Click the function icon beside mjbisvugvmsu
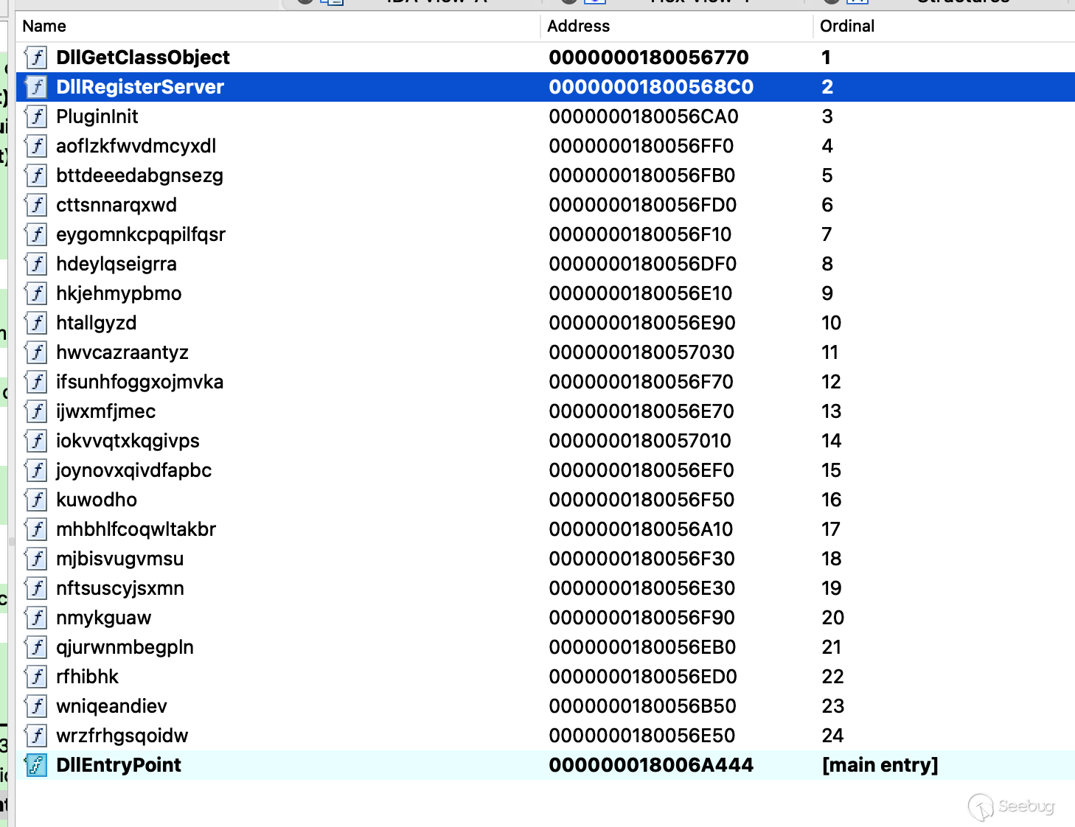 click(36, 558)
